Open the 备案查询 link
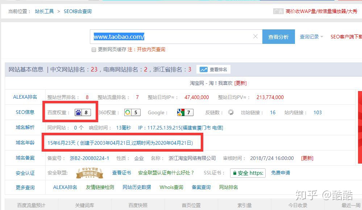 [201, 187]
